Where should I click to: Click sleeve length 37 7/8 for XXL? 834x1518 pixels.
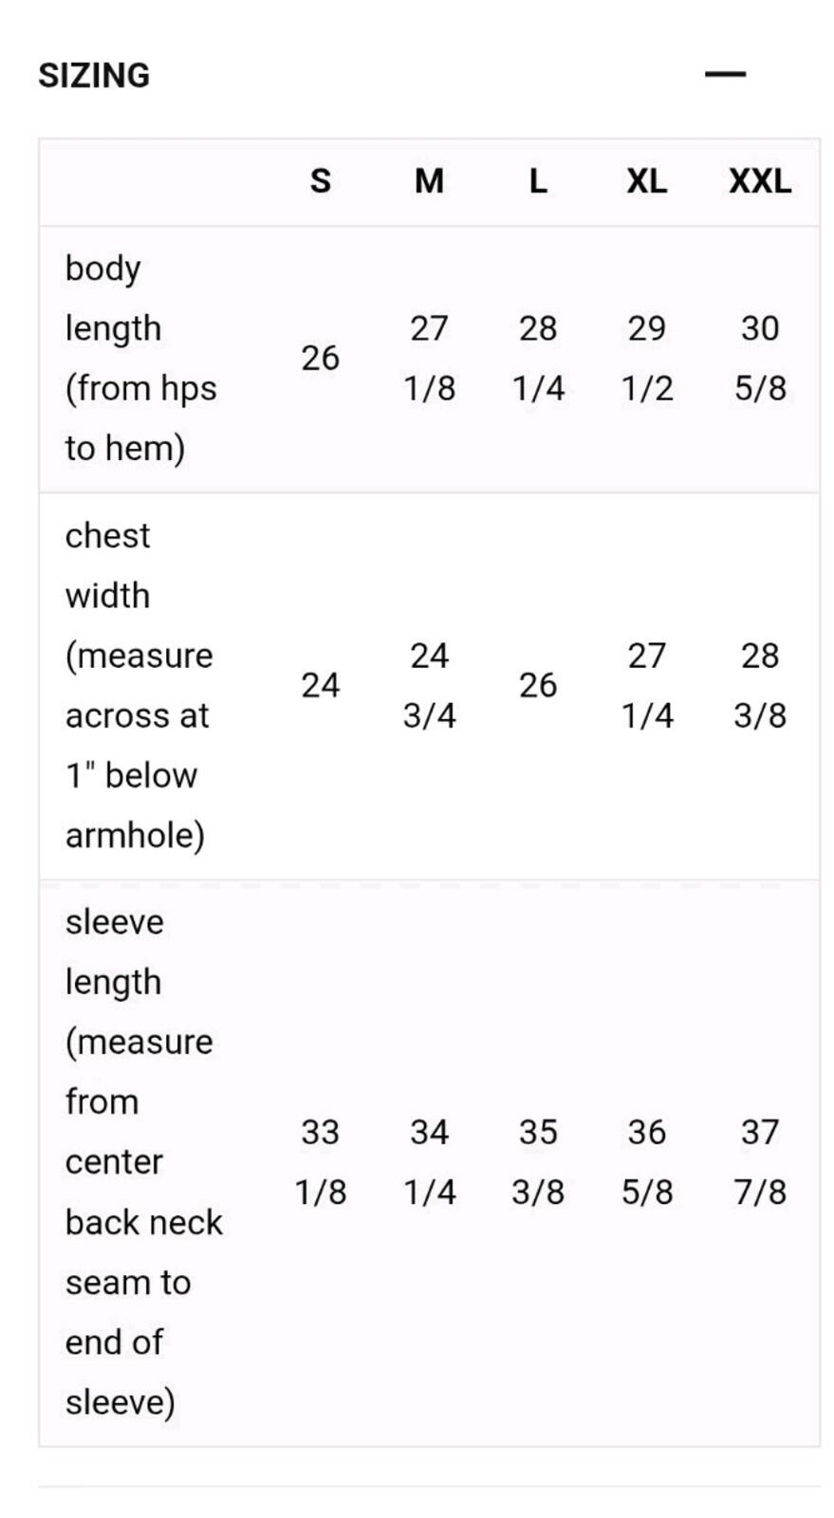pyautogui.click(x=760, y=1161)
